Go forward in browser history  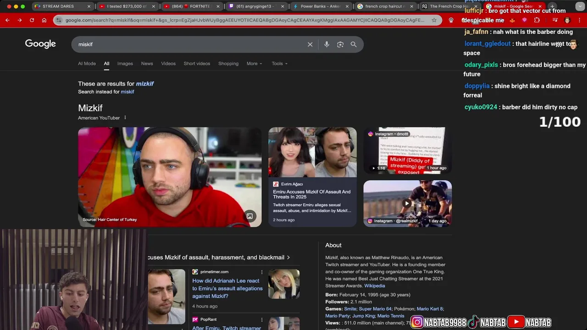tap(19, 20)
